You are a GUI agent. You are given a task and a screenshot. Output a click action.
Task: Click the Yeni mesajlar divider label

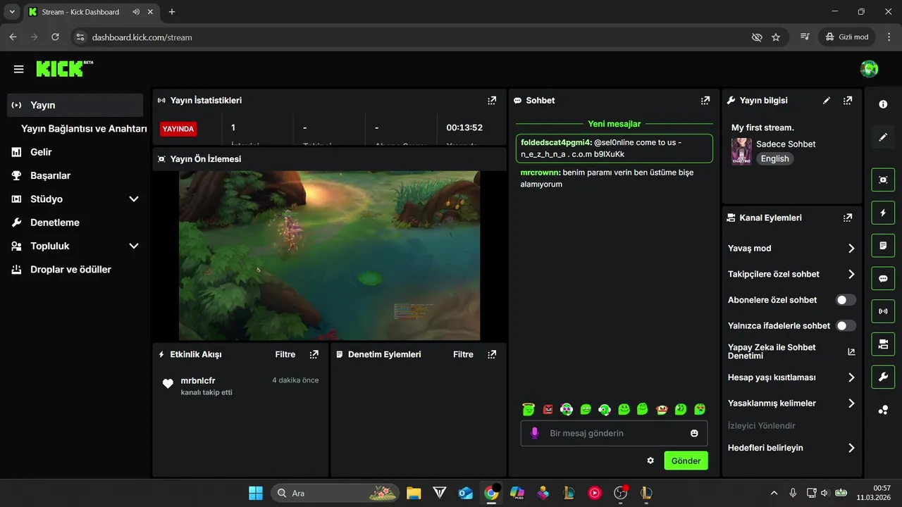coord(614,124)
